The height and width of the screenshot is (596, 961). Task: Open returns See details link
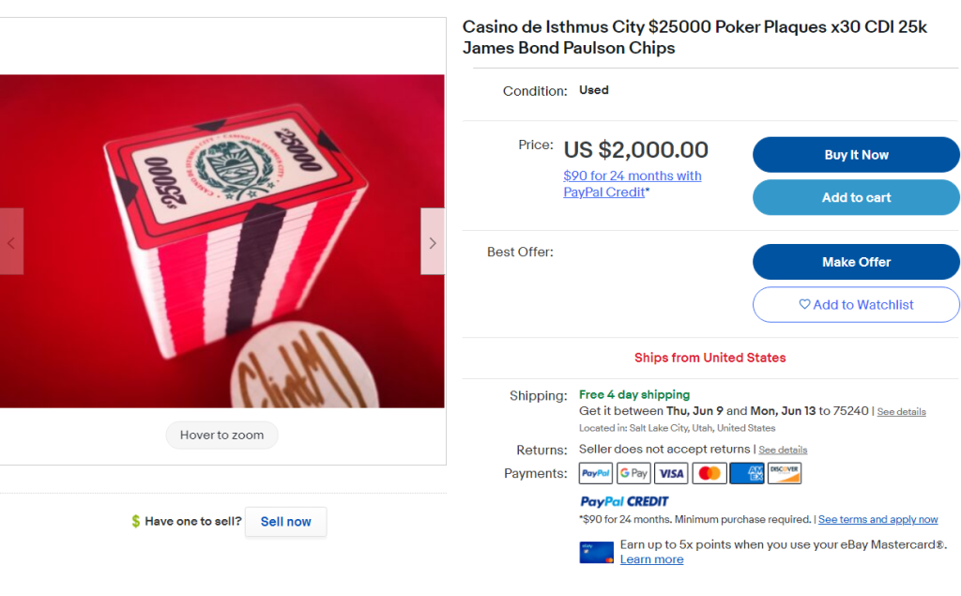(783, 450)
